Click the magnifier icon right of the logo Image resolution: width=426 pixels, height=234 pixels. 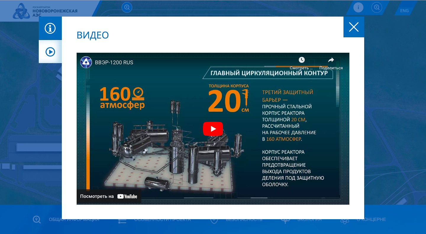[x=127, y=7]
